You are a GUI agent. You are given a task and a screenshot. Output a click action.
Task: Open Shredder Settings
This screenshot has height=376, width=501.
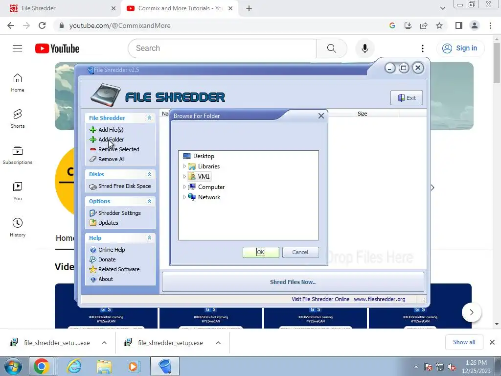(x=115, y=213)
